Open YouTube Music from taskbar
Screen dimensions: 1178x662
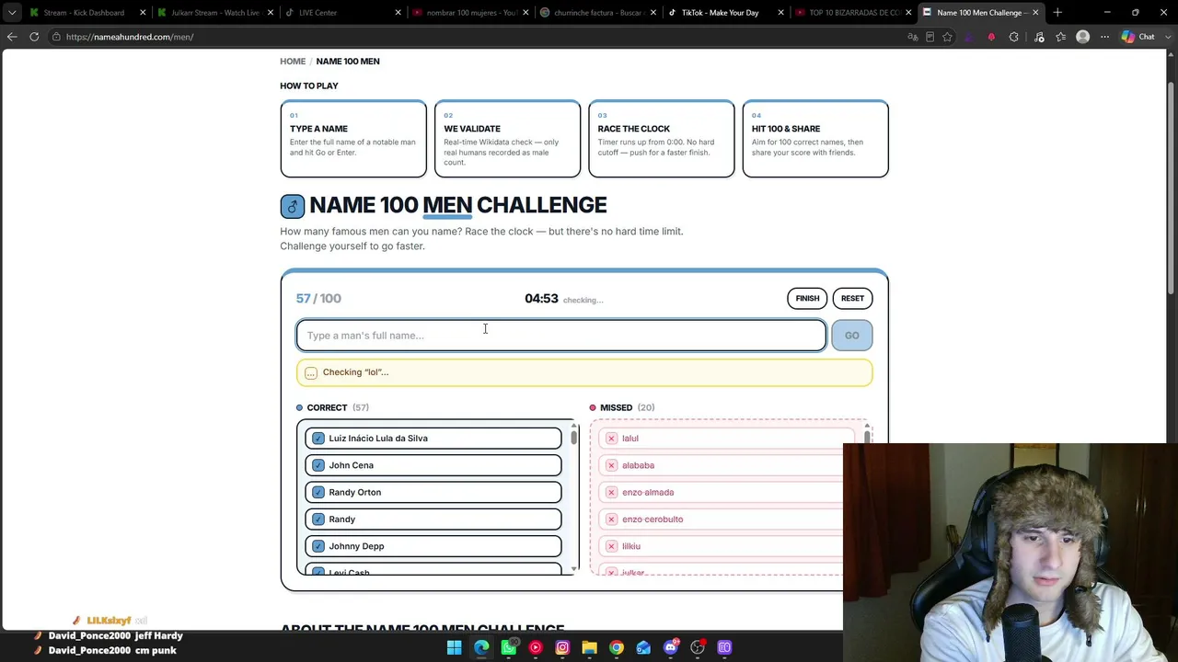point(536,647)
